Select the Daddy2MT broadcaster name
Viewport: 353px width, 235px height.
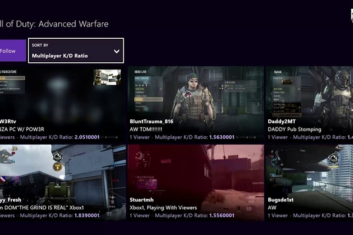point(282,122)
